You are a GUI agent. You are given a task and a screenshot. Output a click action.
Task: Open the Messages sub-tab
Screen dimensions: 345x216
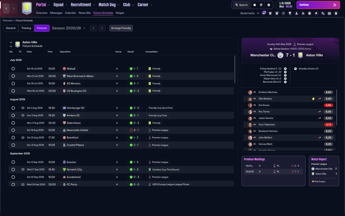point(56,13)
